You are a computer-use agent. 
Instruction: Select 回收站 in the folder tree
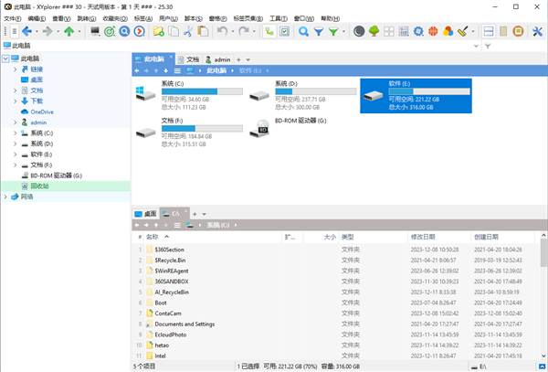click(x=39, y=186)
